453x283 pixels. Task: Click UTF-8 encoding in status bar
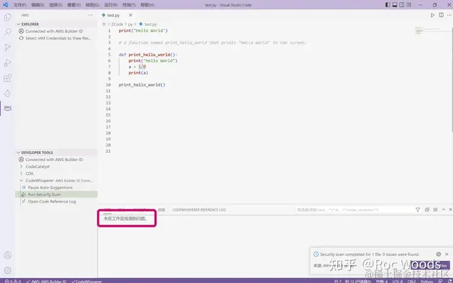coord(398,281)
